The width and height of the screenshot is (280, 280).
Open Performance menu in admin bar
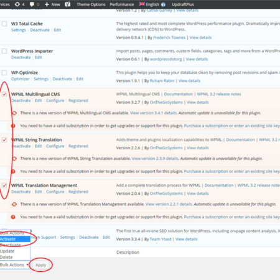[x=122, y=4]
